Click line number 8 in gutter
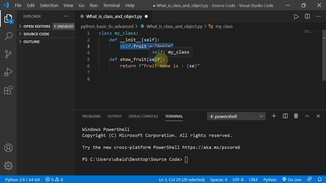The height and width of the screenshot is (183, 326). [x=88, y=79]
